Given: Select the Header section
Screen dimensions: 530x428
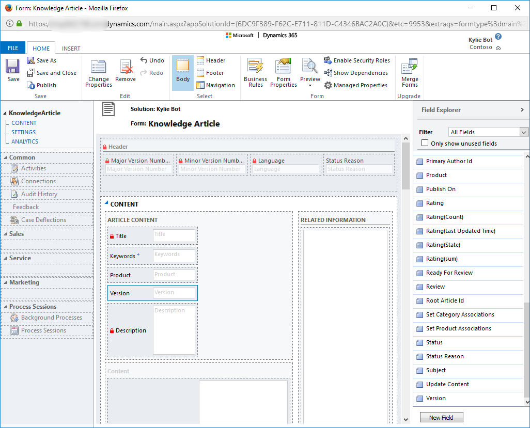Looking at the screenshot, I should [x=211, y=60].
